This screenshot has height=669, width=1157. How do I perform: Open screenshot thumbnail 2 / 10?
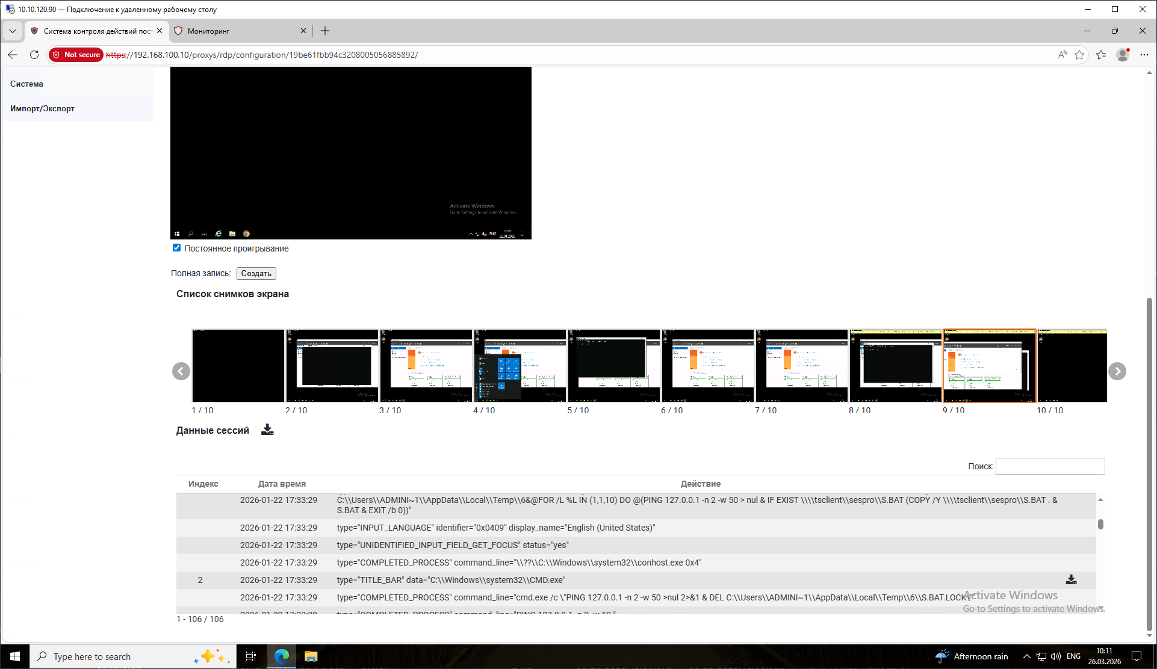(332, 365)
